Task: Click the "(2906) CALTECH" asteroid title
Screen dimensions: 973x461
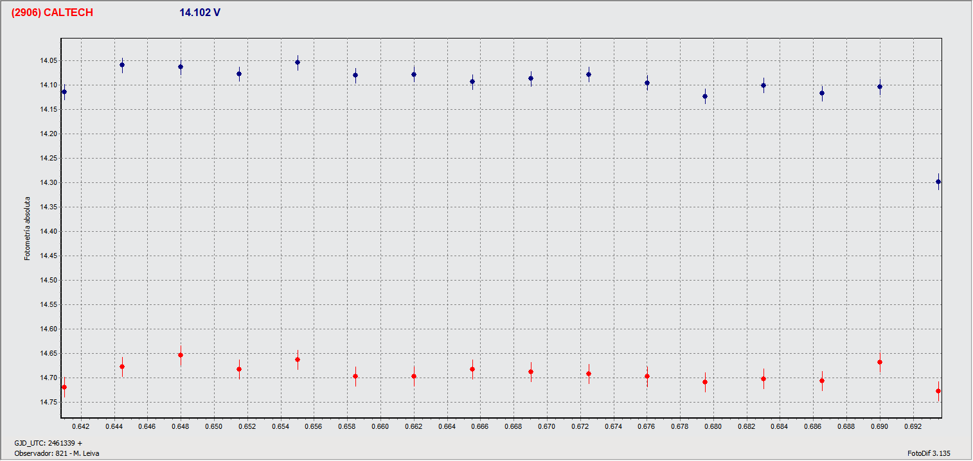Action: (52, 13)
